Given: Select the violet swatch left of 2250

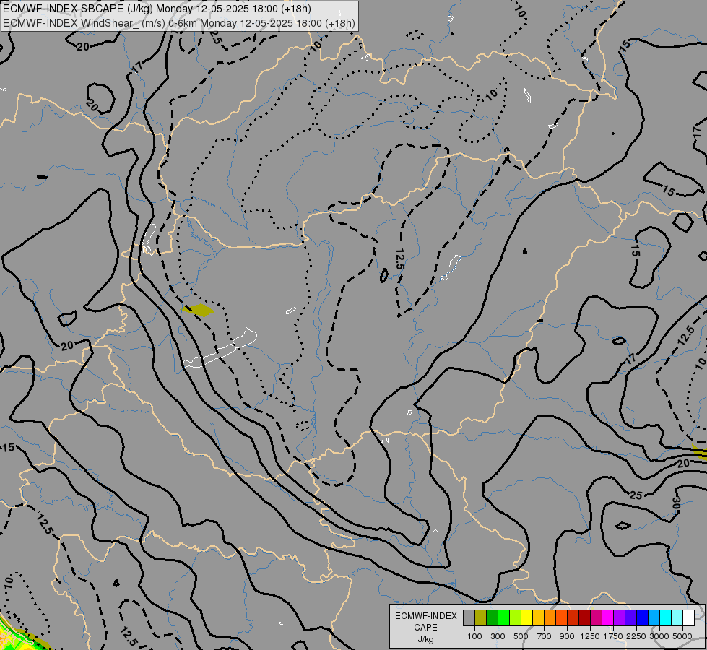Looking at the screenshot, I should coord(630,617).
